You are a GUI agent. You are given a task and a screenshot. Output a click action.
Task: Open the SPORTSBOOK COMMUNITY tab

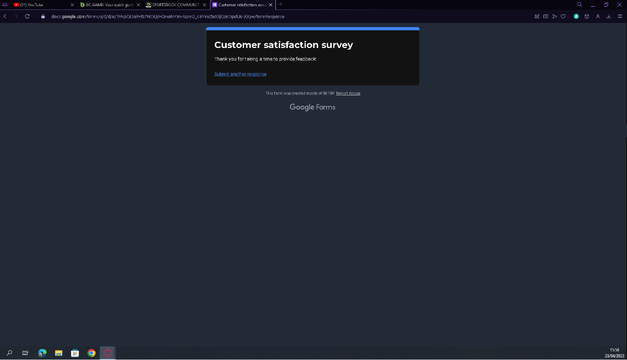coord(175,5)
